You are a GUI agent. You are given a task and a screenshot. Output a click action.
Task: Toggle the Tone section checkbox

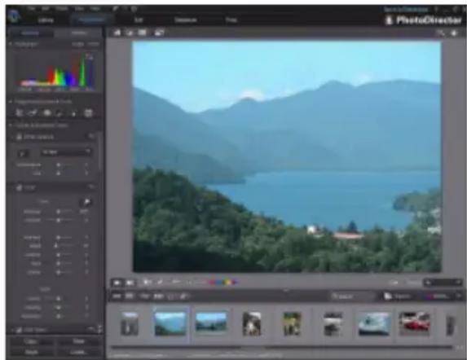(19, 187)
